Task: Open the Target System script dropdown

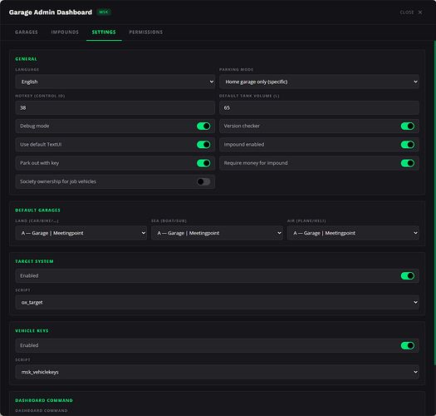Action: pos(217,302)
